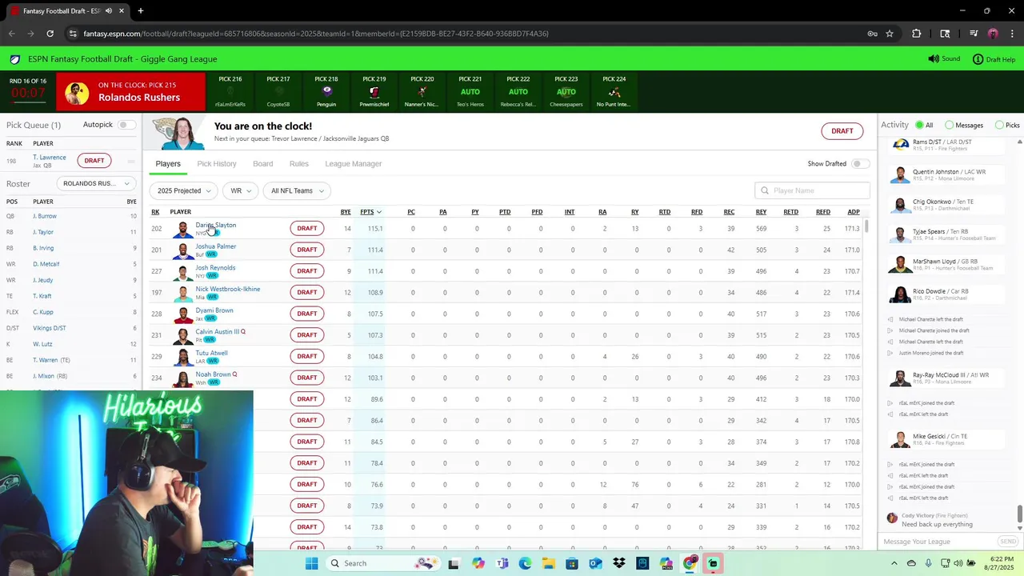Screen dimensions: 1024x576
Task: Open saved passwords key icon
Action: 872,34
